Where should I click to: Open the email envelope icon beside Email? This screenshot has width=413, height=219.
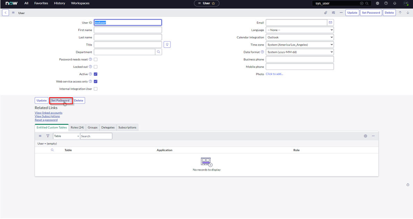tap(330, 22)
